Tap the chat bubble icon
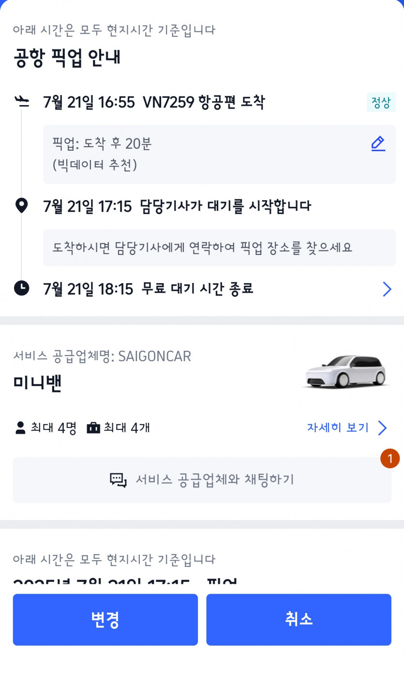Viewport: 404px width, 674px height. [x=118, y=480]
